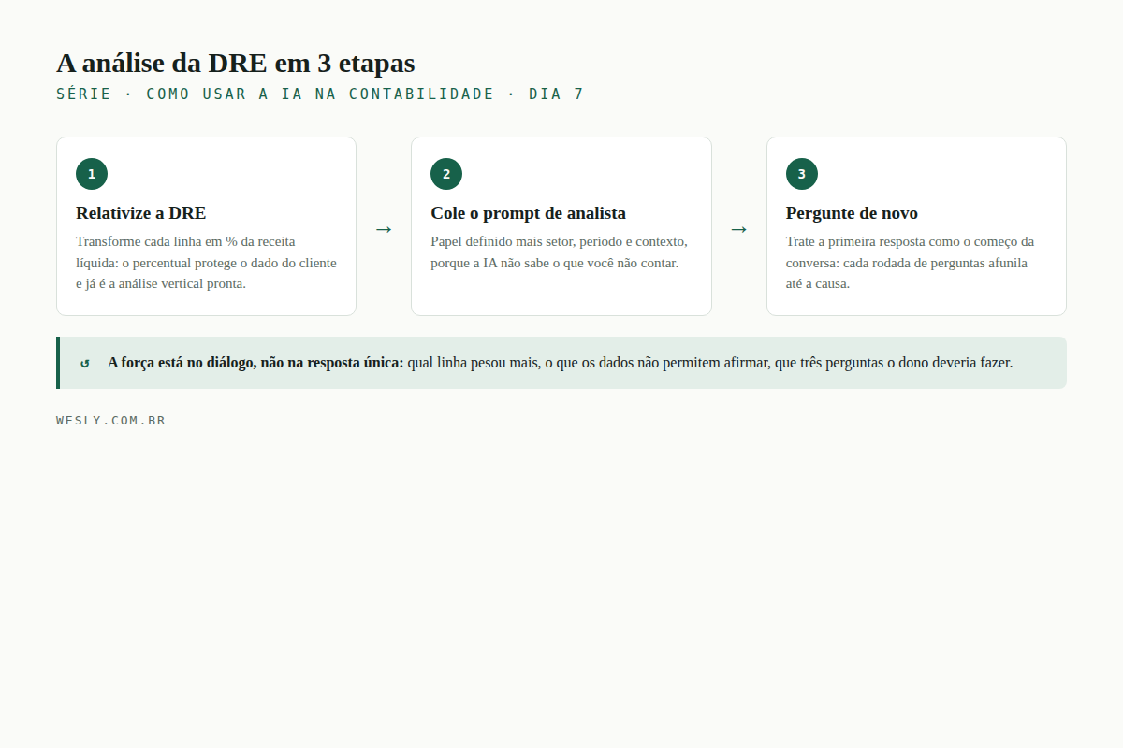Click the title "A análise da DRE em 3 etapas"
The image size is (1123, 748).
coord(236,63)
